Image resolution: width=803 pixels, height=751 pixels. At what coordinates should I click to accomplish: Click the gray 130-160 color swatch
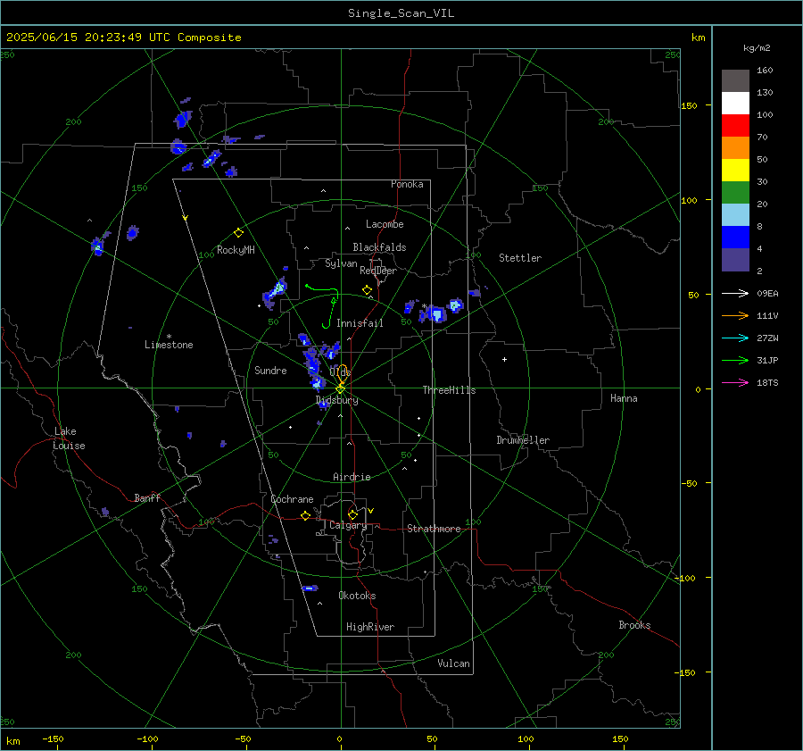(735, 81)
